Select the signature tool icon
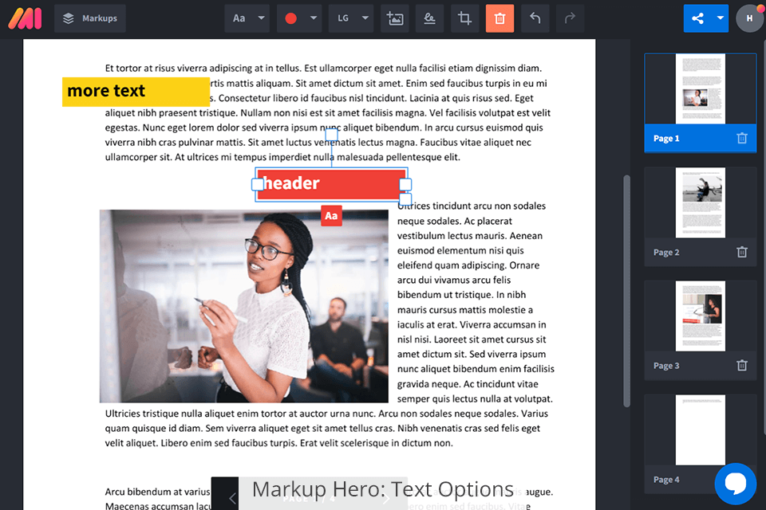This screenshot has height=510, width=766. (x=429, y=18)
